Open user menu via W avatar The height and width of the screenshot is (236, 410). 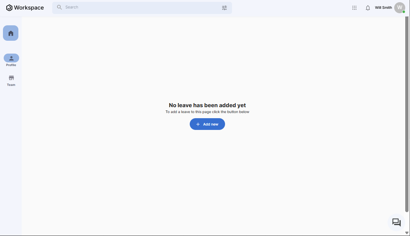click(399, 7)
